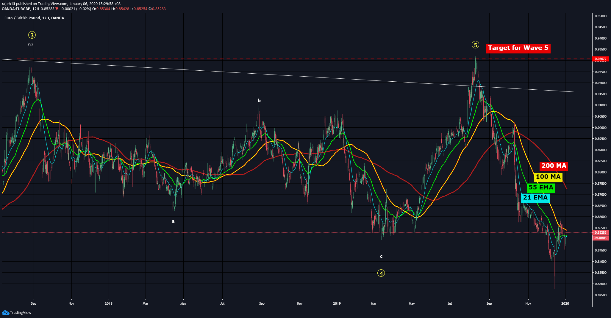Click the TradingView logo icon
Image resolution: width=611 pixels, height=318 pixels.
5,312
